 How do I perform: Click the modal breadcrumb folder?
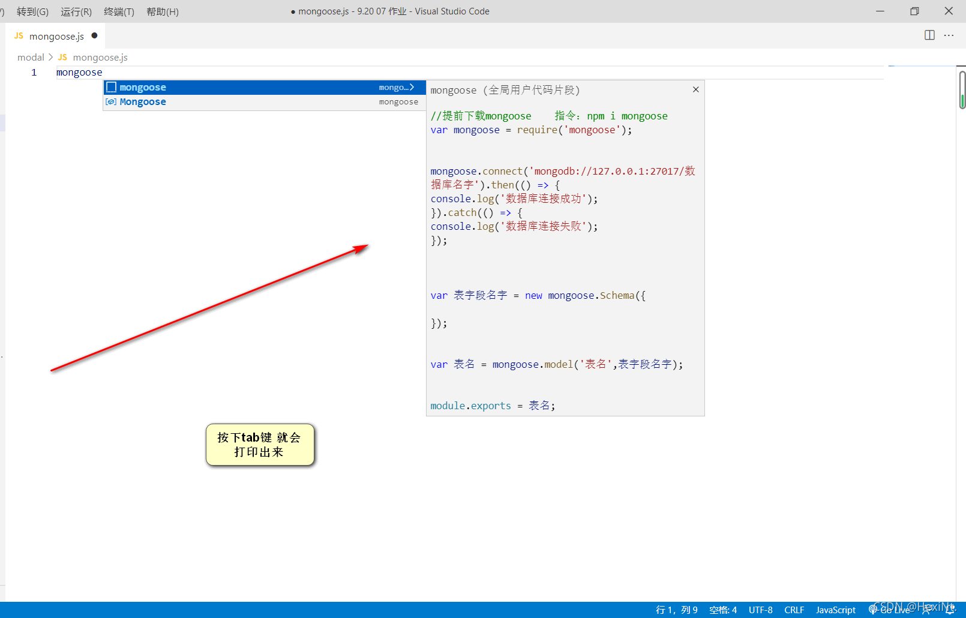(31, 57)
